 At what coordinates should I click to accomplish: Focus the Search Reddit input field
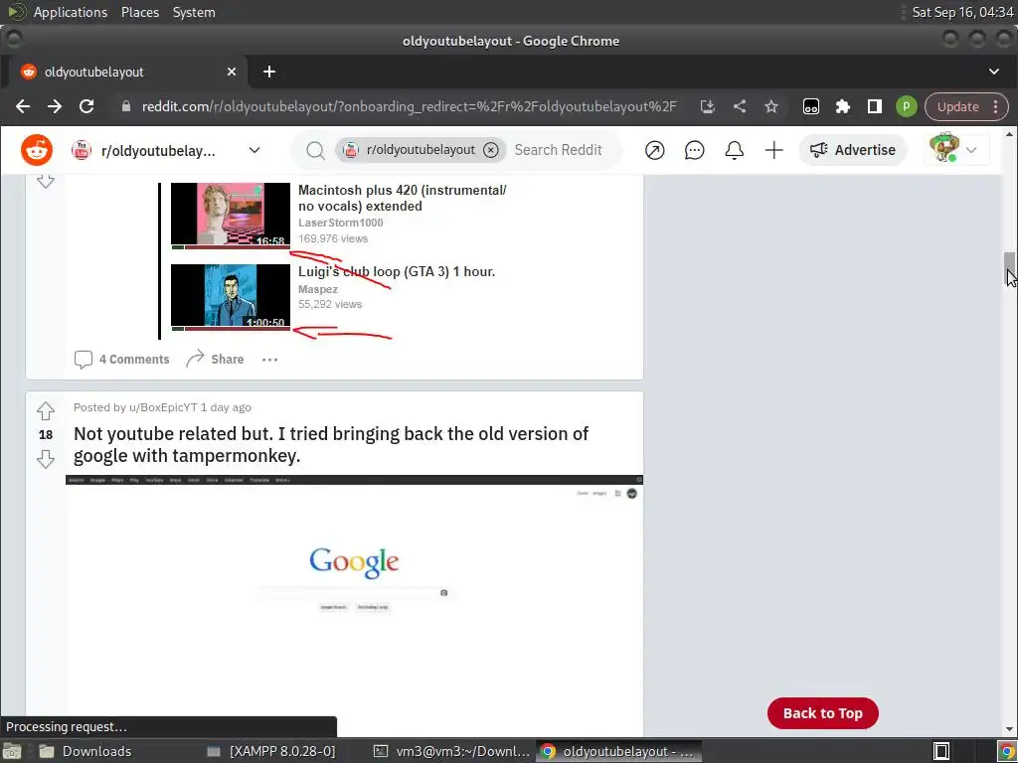click(559, 150)
